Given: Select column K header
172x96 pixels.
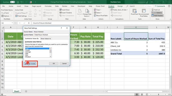Looking at the screenshot, I should coord(136,27).
